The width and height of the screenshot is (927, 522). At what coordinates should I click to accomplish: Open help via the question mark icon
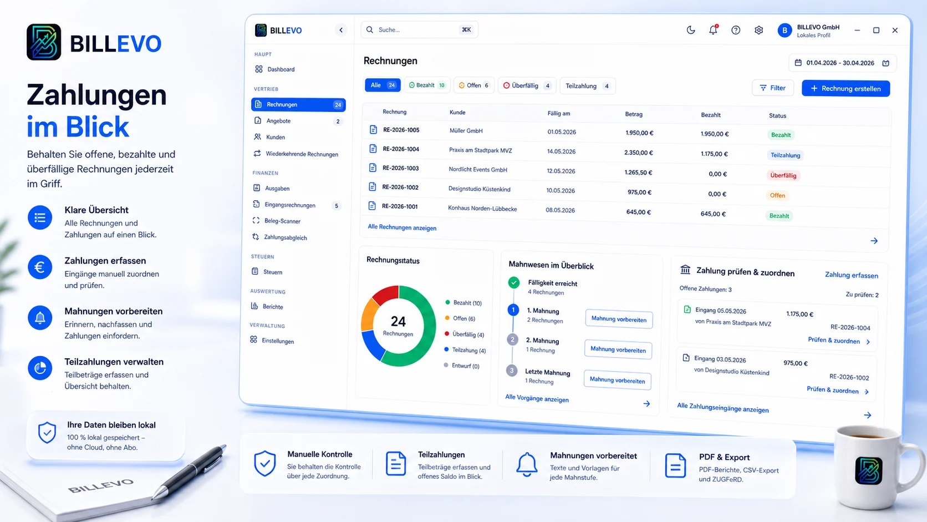click(736, 30)
